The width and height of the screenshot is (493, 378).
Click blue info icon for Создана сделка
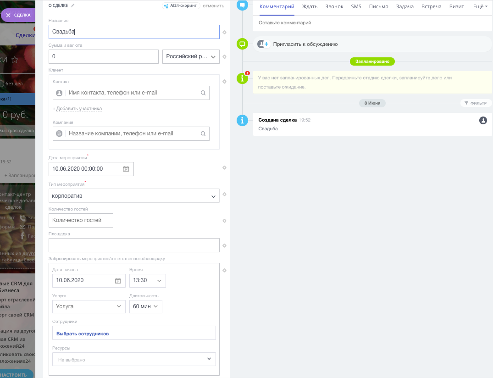click(x=242, y=121)
